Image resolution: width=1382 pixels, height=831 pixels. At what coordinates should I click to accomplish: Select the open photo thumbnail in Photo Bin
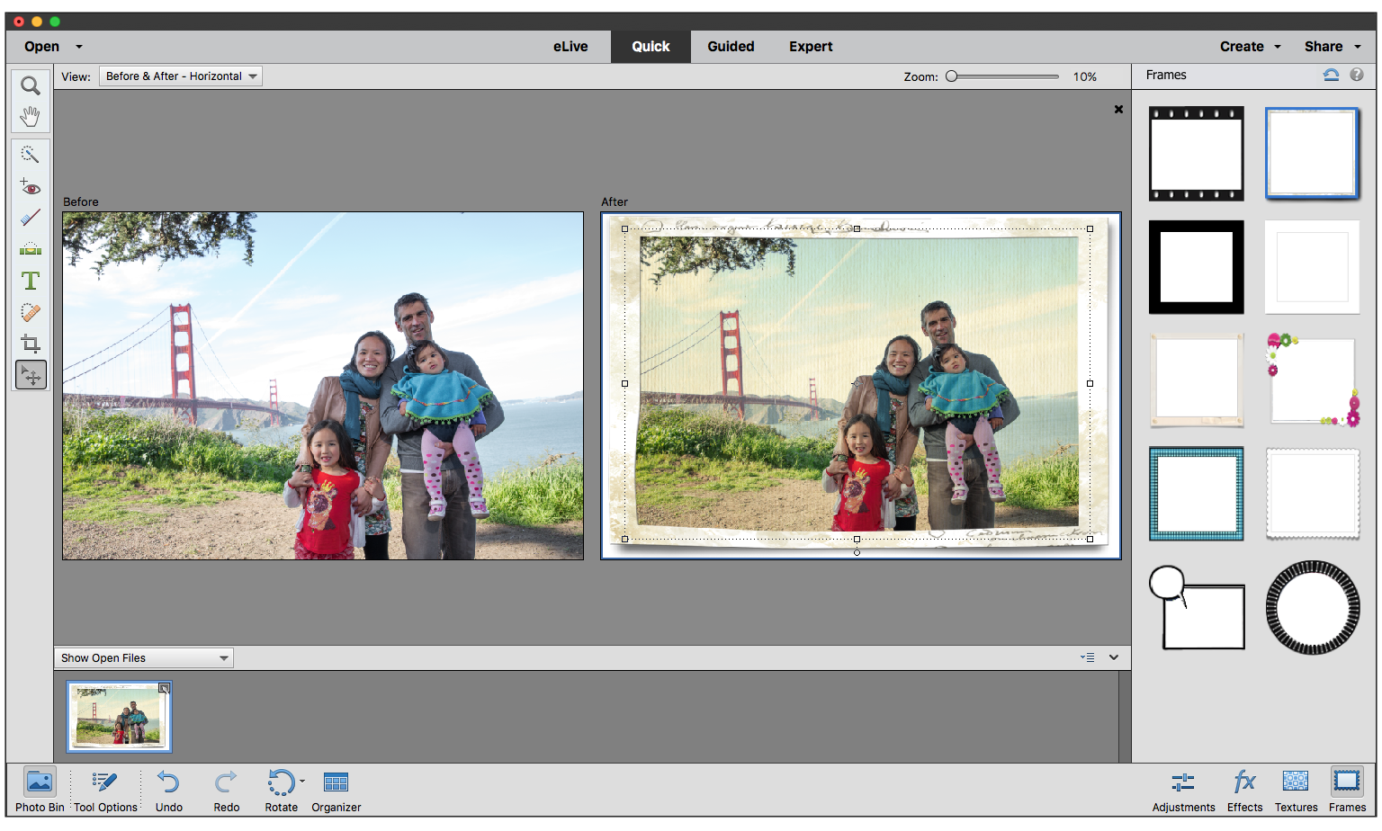pos(119,716)
